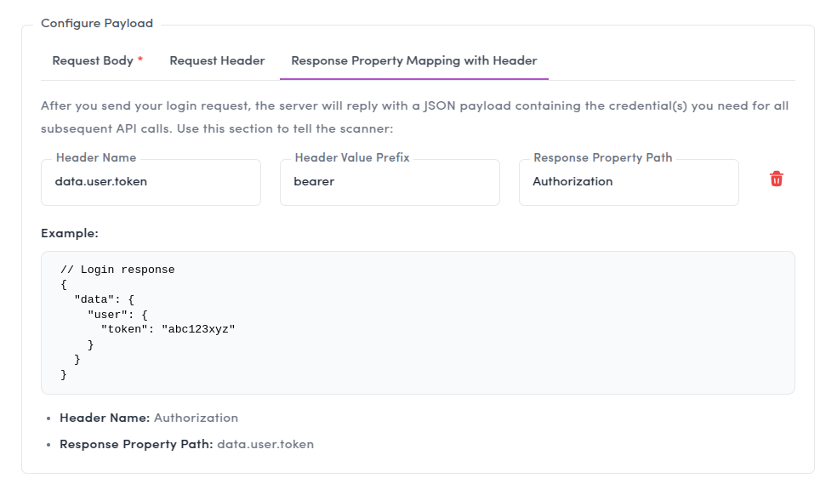Image resolution: width=837 pixels, height=495 pixels.
Task: Click the Header Value Prefix field label
Action: (x=352, y=158)
